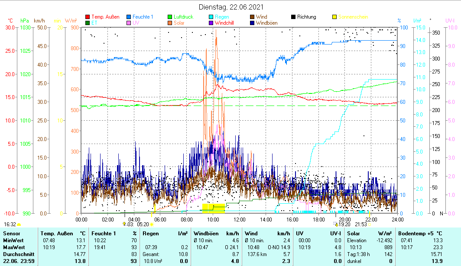The width and height of the screenshot is (461, 266).
Task: Click the yellow sun icon beside 16:32
Action: coord(19,224)
